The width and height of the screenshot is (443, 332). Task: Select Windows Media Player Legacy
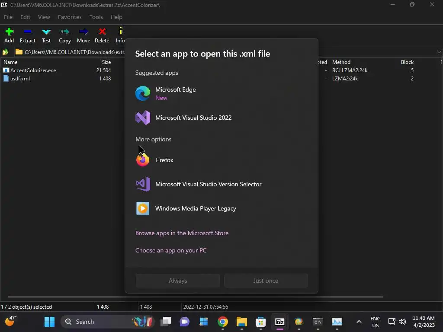click(x=221, y=209)
